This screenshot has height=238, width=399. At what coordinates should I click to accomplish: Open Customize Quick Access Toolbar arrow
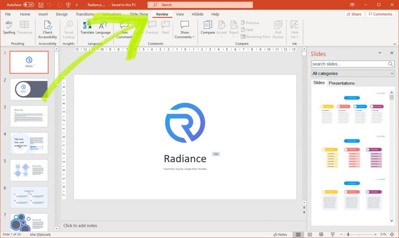[77, 5]
